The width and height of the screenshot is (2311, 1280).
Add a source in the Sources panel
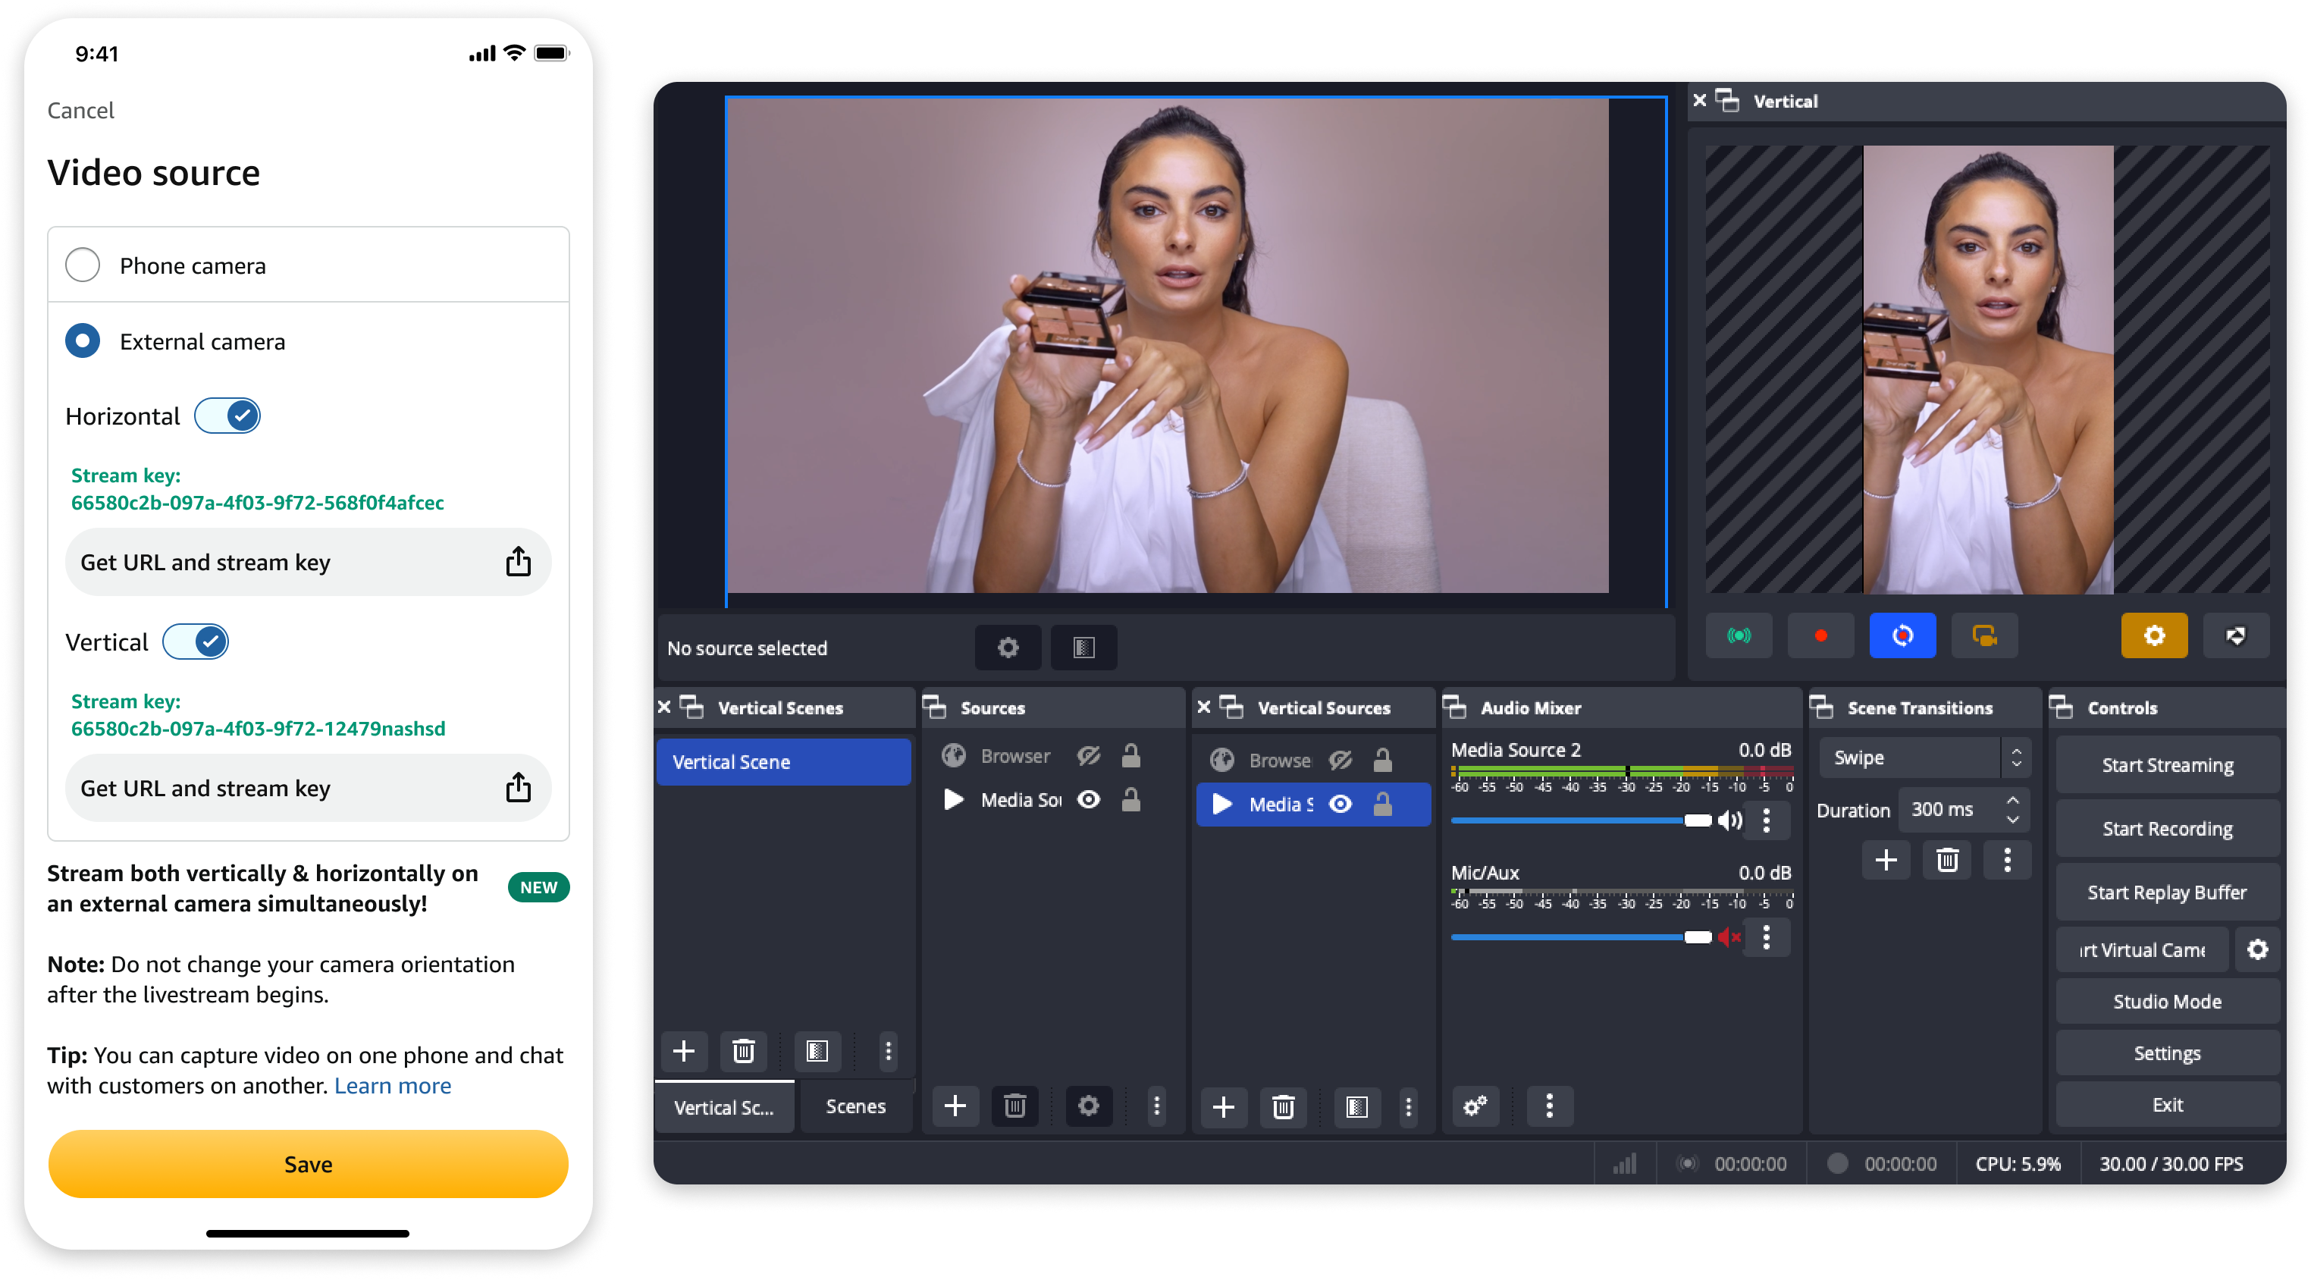click(x=955, y=1105)
